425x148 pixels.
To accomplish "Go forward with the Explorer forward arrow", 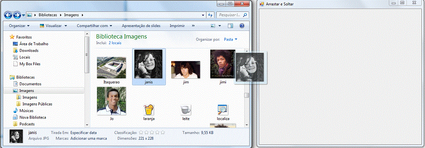I will click(x=17, y=15).
